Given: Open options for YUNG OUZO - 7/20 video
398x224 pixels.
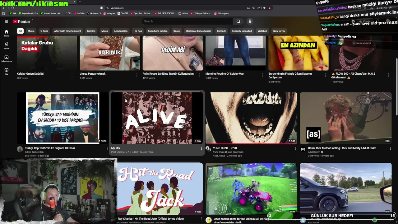Looking at the screenshot, I should (x=296, y=149).
